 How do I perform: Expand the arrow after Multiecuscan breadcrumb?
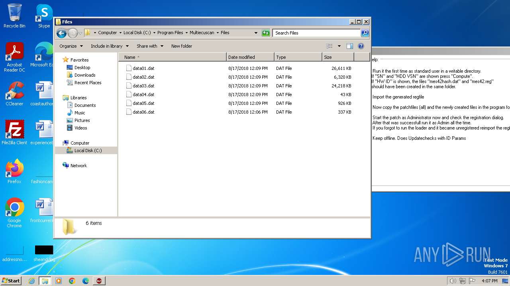pyautogui.click(x=218, y=33)
